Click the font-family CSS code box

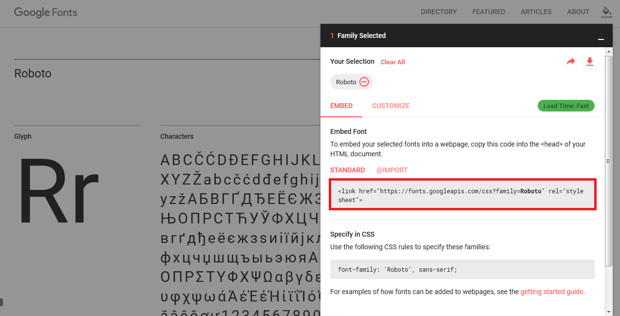[462, 269]
